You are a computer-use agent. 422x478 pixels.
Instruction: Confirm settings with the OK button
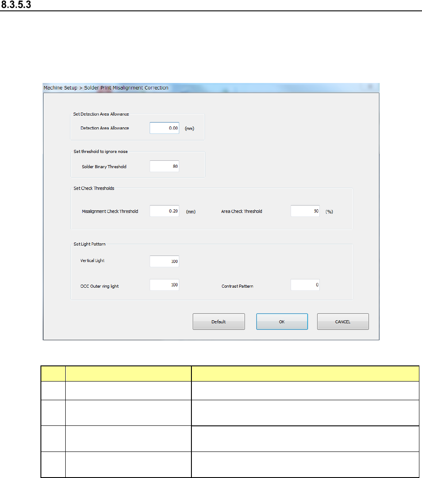(x=282, y=322)
